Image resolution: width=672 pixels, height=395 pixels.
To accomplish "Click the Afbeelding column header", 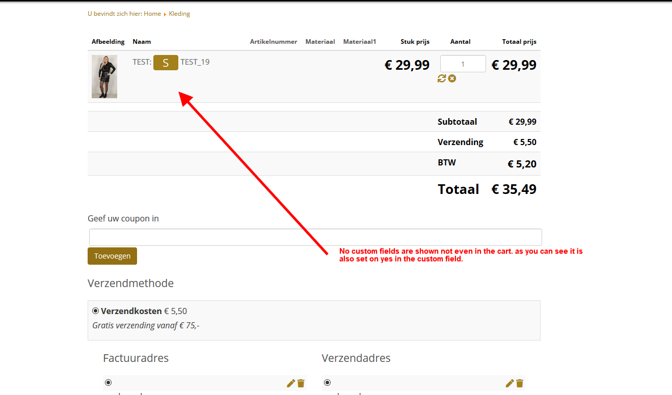I will tap(108, 42).
